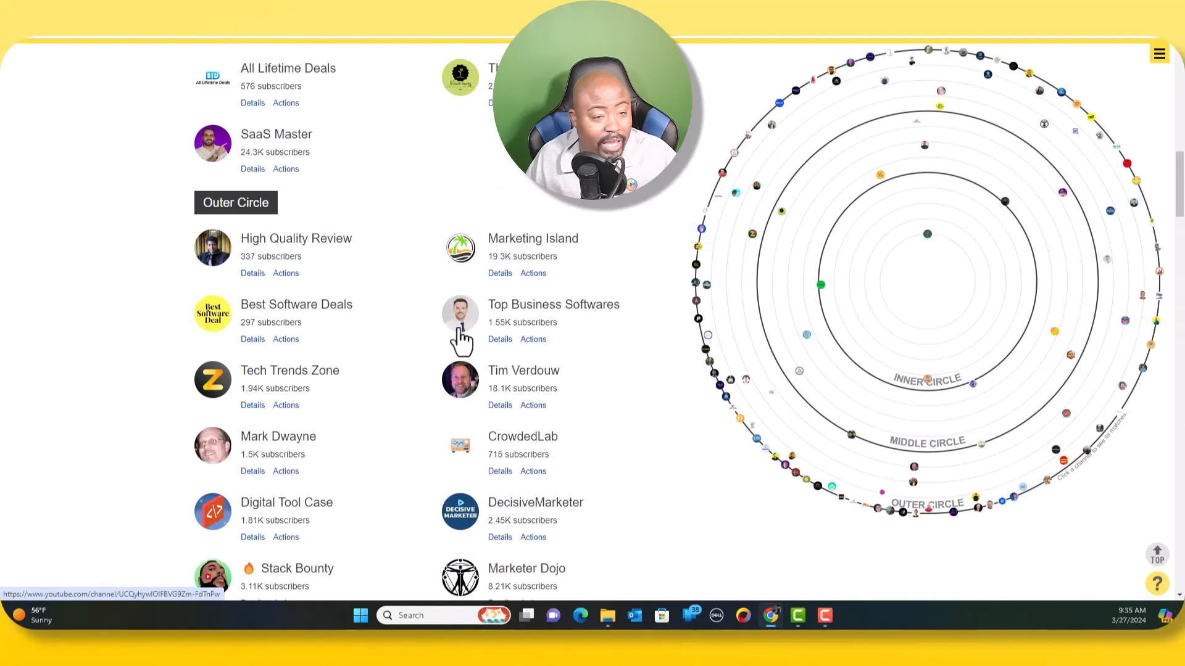
Task: Click the DecisiveMarketer channel name
Action: [x=536, y=503]
